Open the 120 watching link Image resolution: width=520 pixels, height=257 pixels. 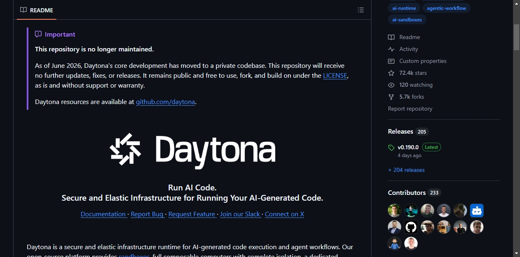pyautogui.click(x=416, y=85)
